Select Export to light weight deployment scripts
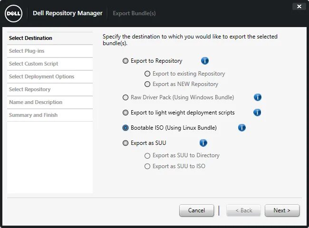Viewport: 309px width, 228px height. pos(126,113)
